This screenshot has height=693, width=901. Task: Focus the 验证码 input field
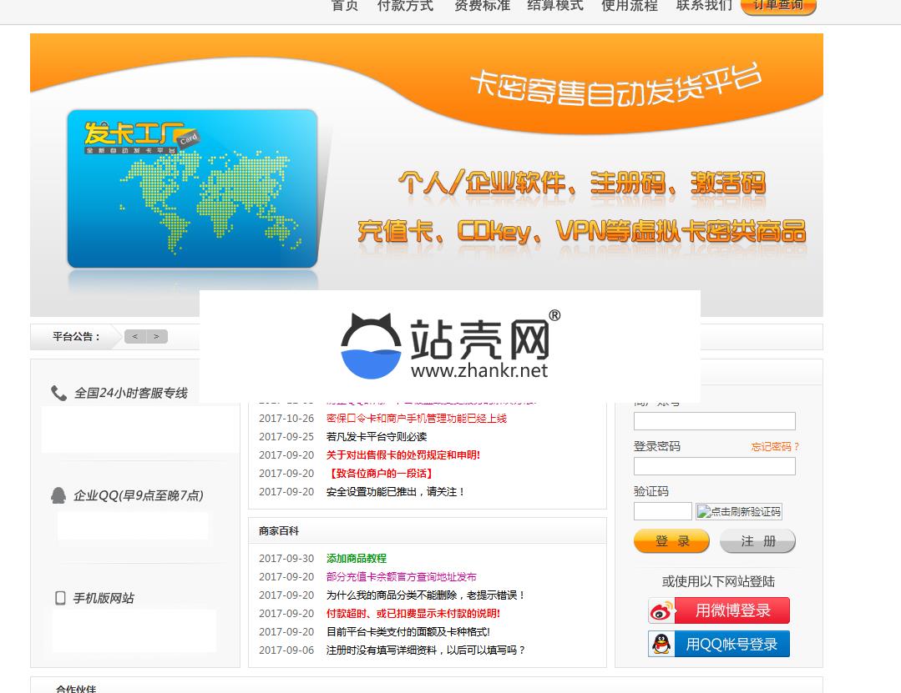pos(662,511)
